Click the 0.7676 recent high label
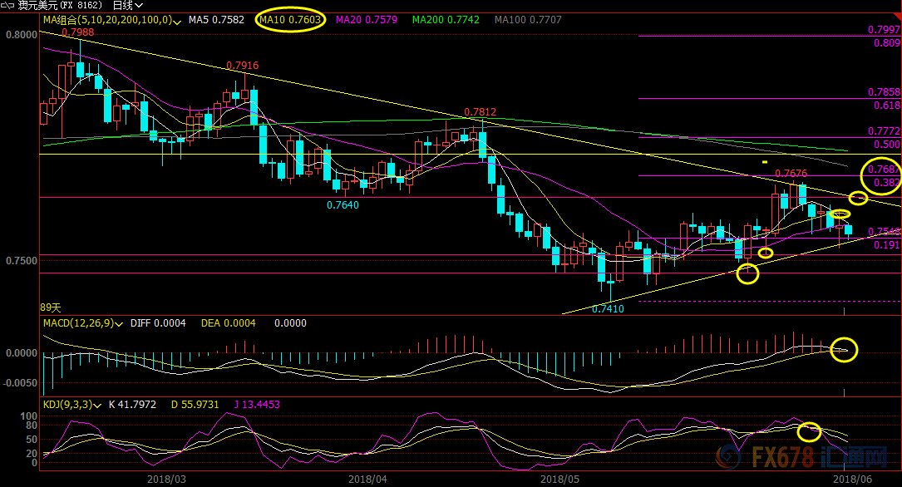The width and height of the screenshot is (902, 487). pos(791,173)
